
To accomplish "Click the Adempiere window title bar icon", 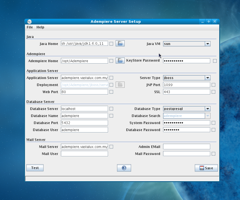I will [29, 22].
